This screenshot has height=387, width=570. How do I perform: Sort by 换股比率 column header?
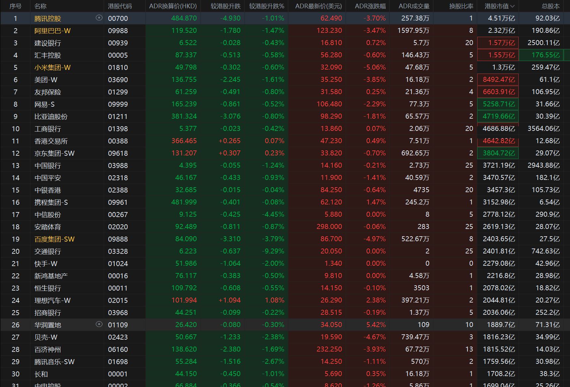[x=461, y=6]
